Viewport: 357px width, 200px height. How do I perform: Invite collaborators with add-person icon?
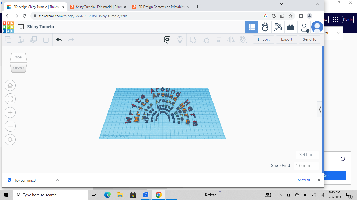tap(304, 27)
